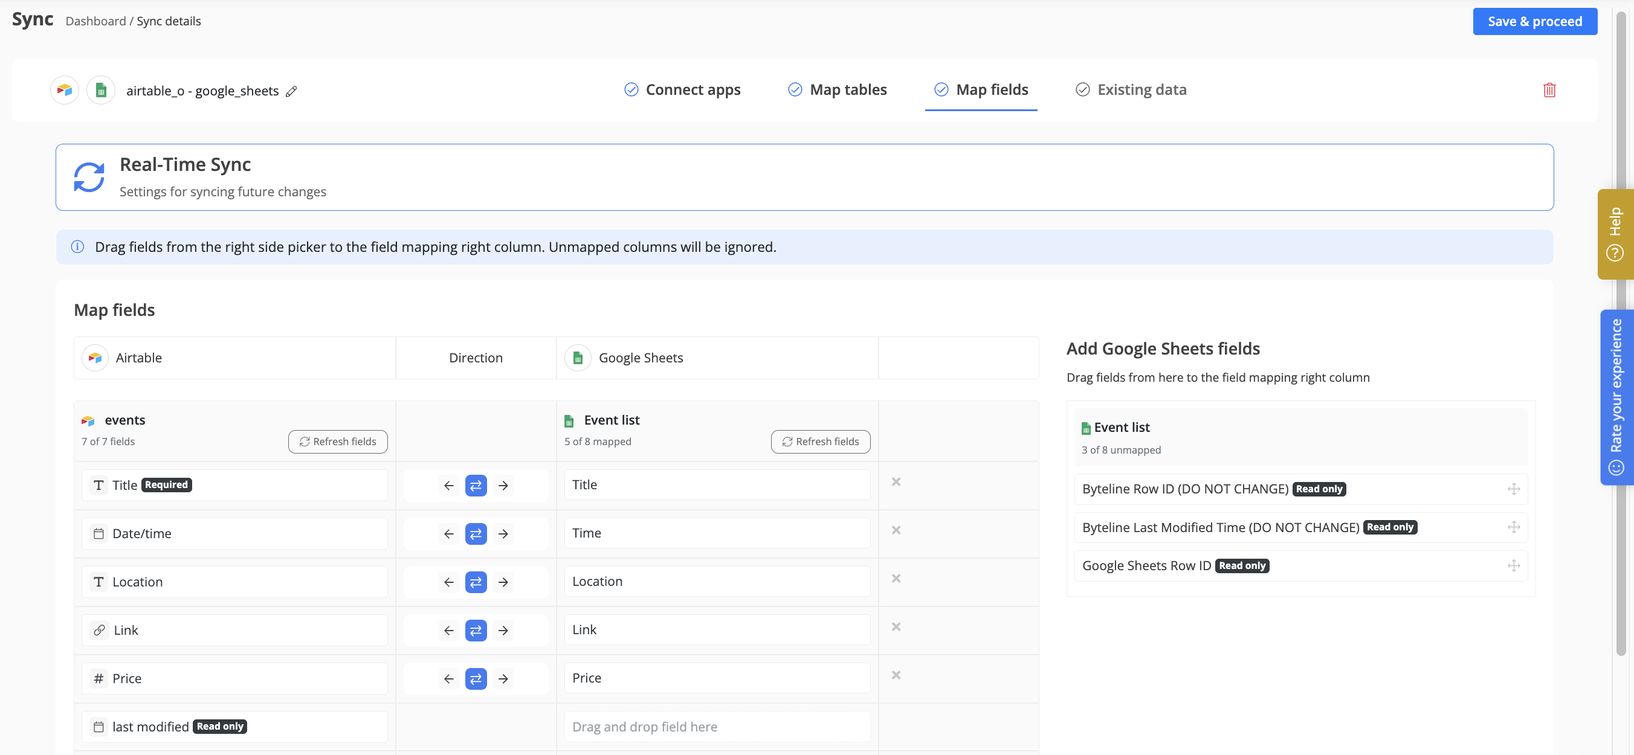This screenshot has height=755, width=1634.
Task: Remove the Title field mapping
Action: (x=896, y=482)
